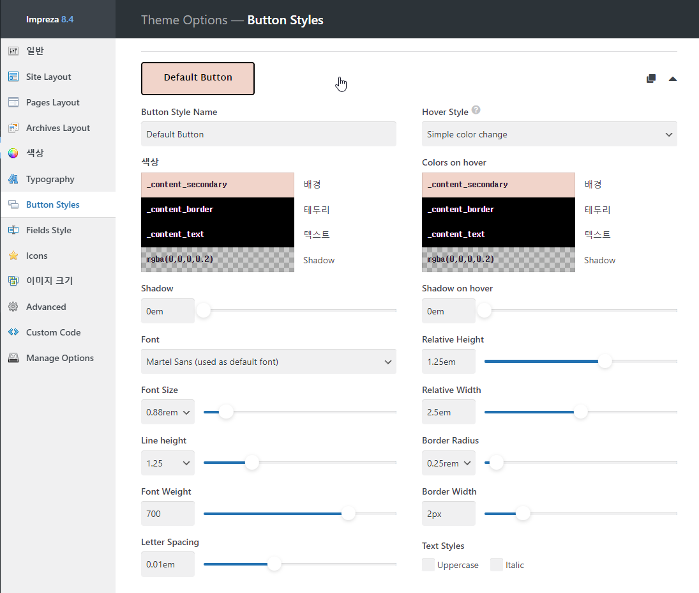Click the color wheel icon in sidebar
Screen dimensions: 699x593
[x=13, y=153]
